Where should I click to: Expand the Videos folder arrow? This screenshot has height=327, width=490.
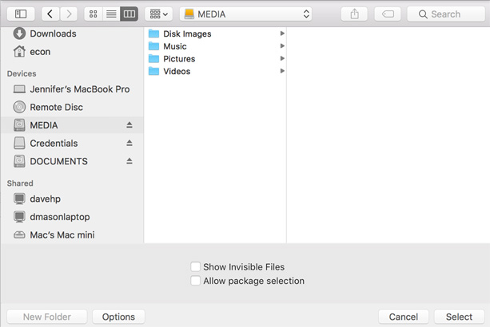click(x=282, y=71)
